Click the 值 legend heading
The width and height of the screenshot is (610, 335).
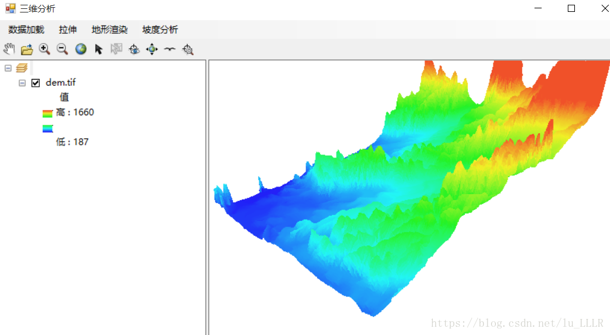pos(64,97)
